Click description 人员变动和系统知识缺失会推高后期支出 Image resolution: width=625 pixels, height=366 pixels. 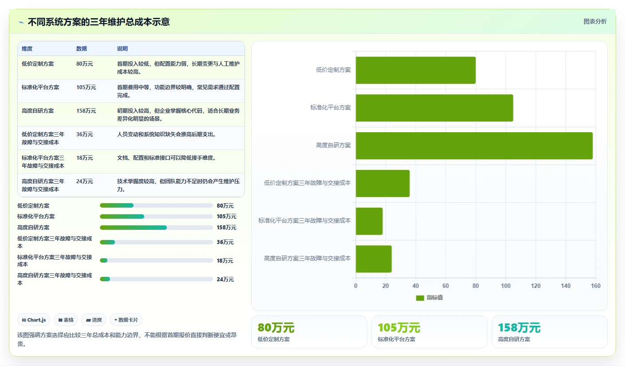tap(166, 134)
